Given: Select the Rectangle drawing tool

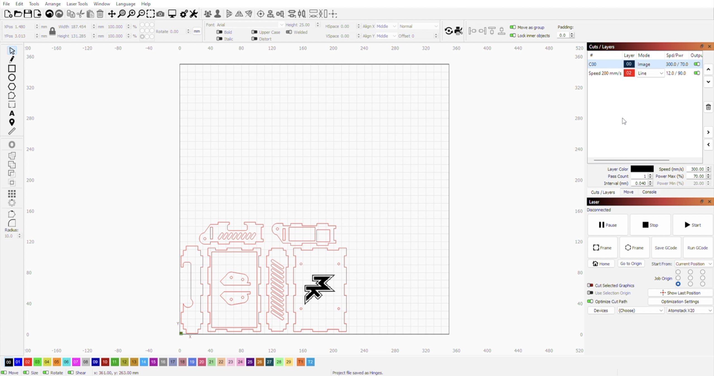Looking at the screenshot, I should (x=12, y=69).
